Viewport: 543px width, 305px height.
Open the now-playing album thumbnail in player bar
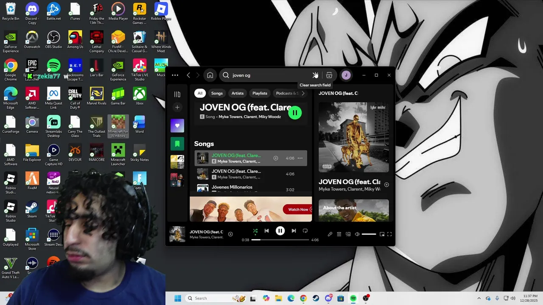(x=177, y=234)
